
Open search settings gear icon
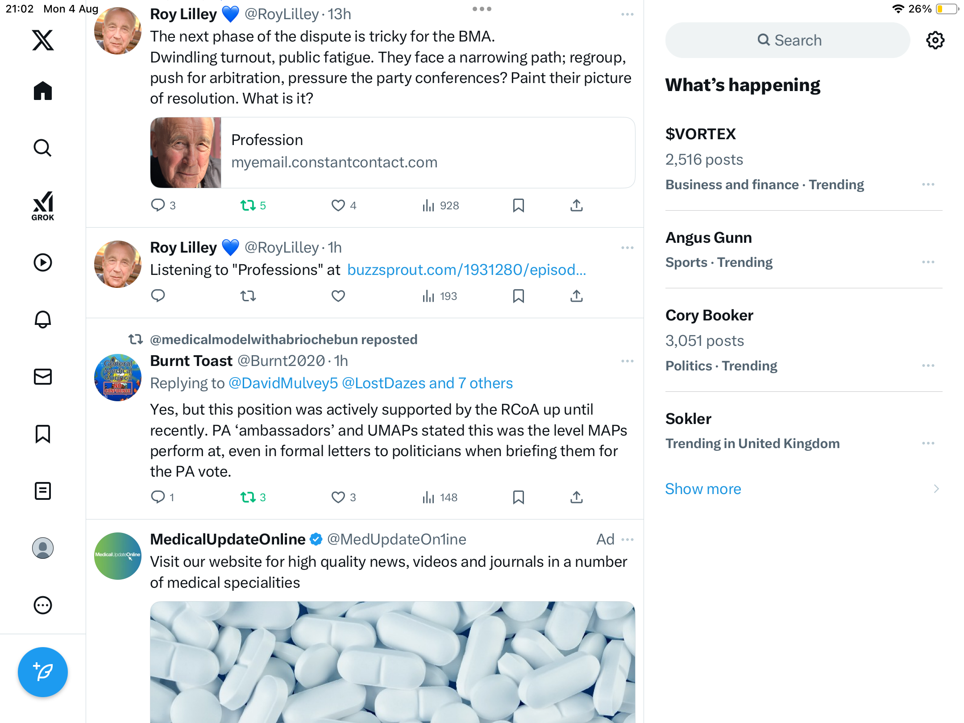pos(935,40)
